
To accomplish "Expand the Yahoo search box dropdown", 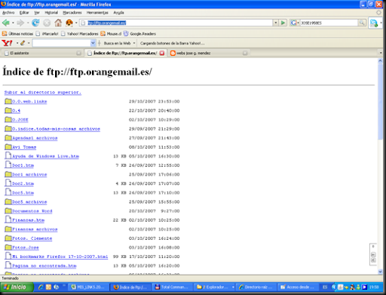I will click(93, 43).
